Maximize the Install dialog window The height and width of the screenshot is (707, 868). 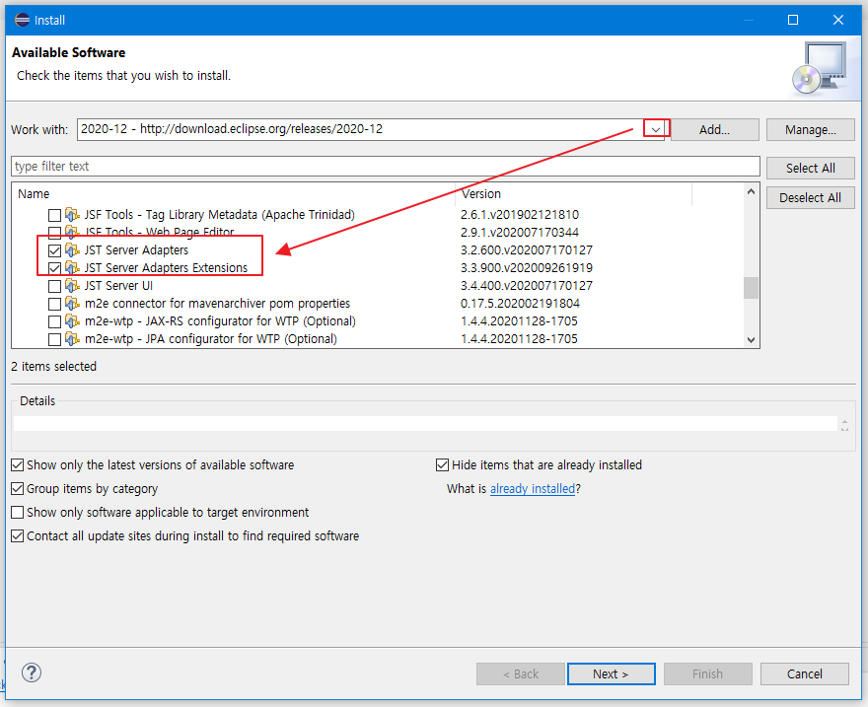pyautogui.click(x=793, y=20)
